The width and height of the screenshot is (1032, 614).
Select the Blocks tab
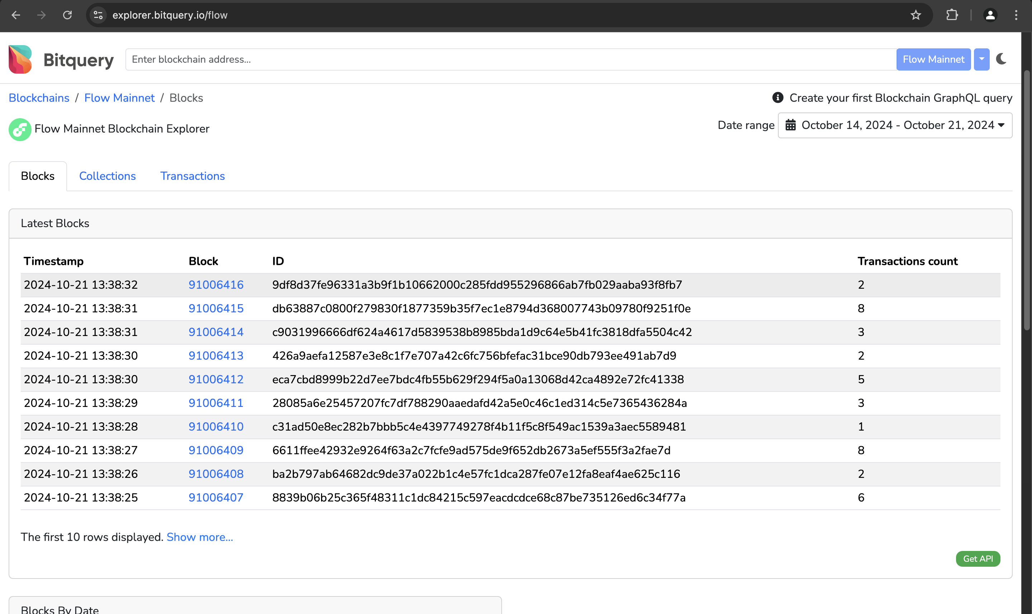coord(38,176)
